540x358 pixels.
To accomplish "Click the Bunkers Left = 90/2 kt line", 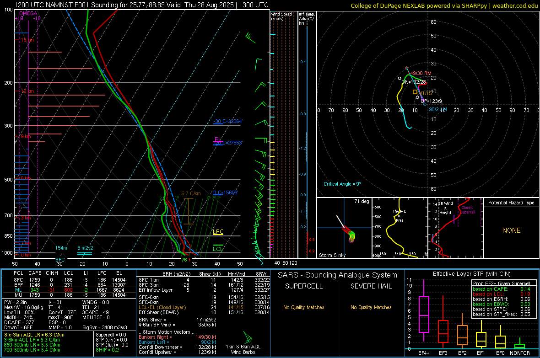I will tap(178, 342).
